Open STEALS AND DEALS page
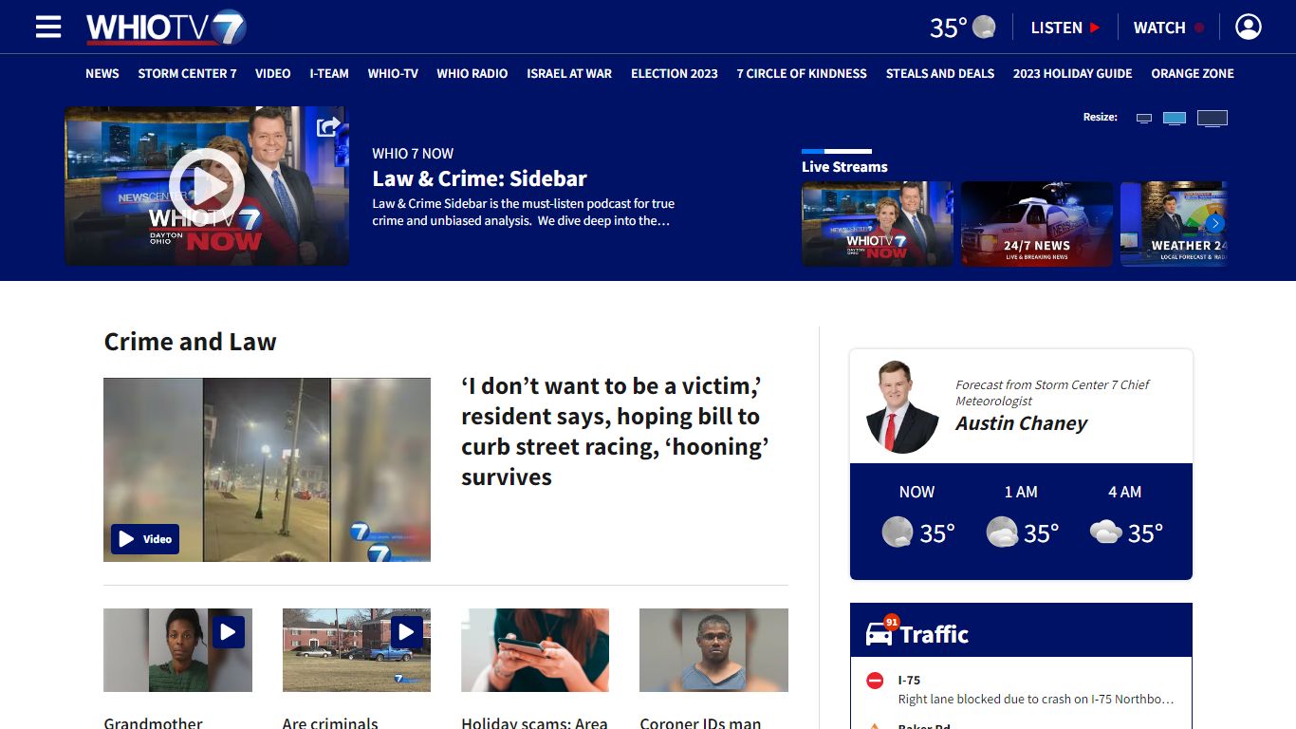The height and width of the screenshot is (729, 1296). pos(940,73)
